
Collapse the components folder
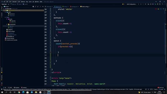pos(7,24)
